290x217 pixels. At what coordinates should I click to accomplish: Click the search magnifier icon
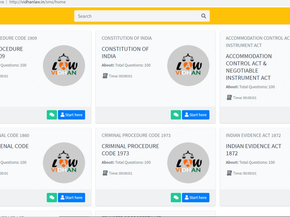tap(204, 16)
